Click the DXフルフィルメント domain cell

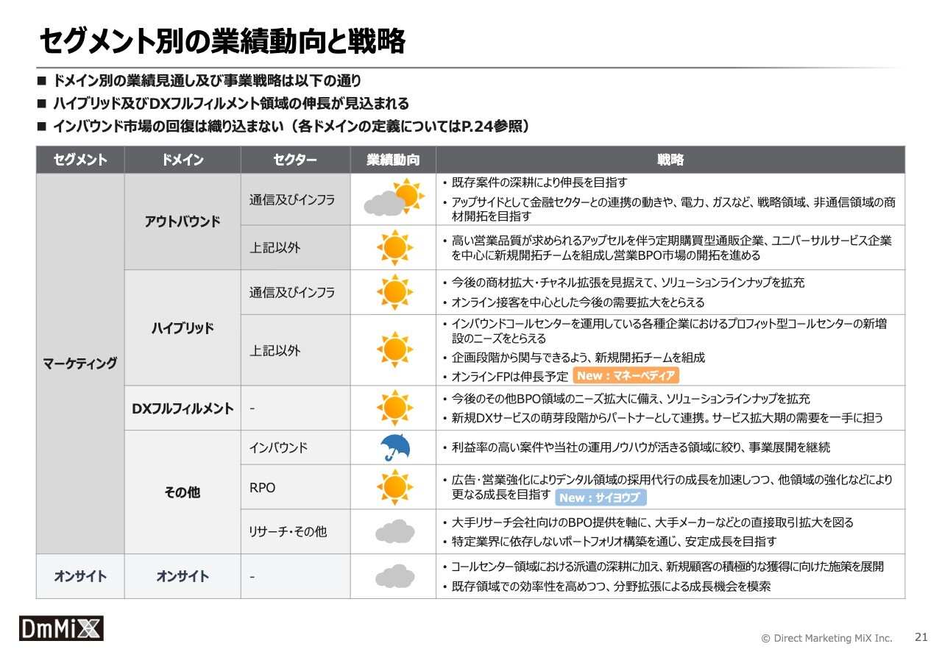pyautogui.click(x=183, y=408)
